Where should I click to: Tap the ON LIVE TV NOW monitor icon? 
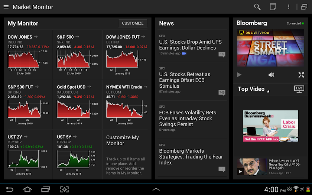(241, 32)
